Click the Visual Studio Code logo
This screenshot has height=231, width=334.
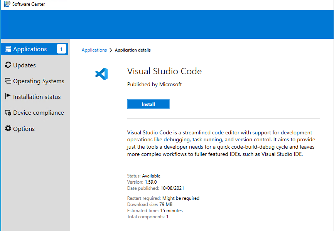pyautogui.click(x=101, y=74)
